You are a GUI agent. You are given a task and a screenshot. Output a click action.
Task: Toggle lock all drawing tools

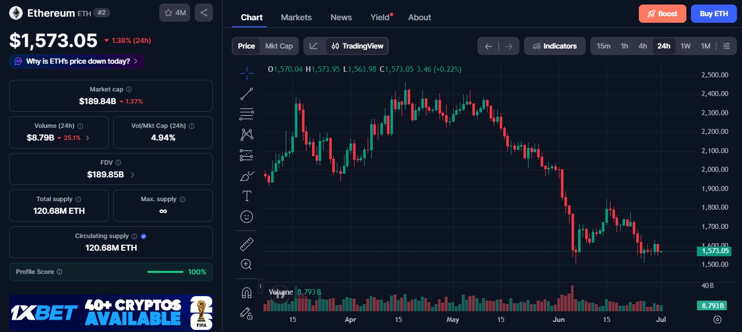point(246,313)
